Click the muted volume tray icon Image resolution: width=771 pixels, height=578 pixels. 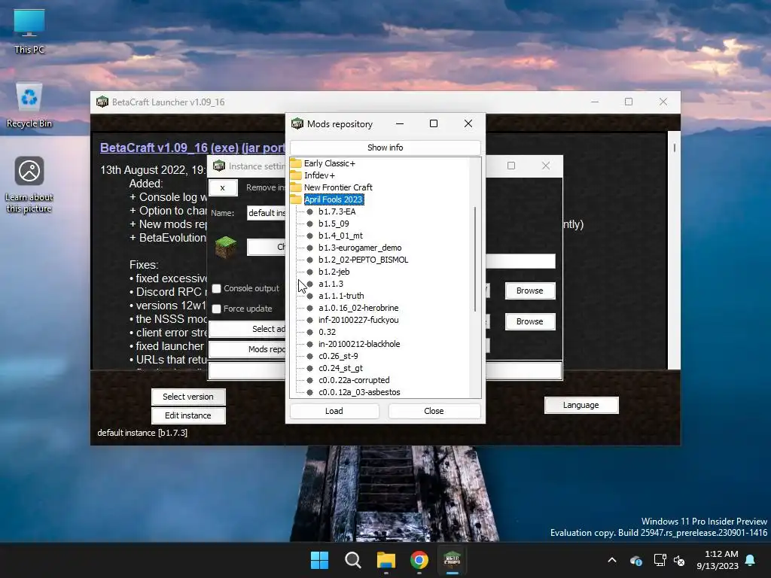679,560
